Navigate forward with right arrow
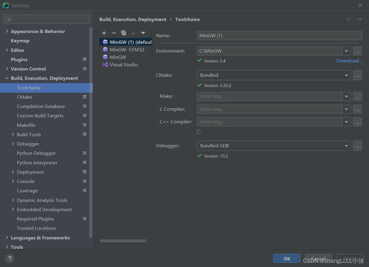The height and width of the screenshot is (267, 369). (x=359, y=19)
